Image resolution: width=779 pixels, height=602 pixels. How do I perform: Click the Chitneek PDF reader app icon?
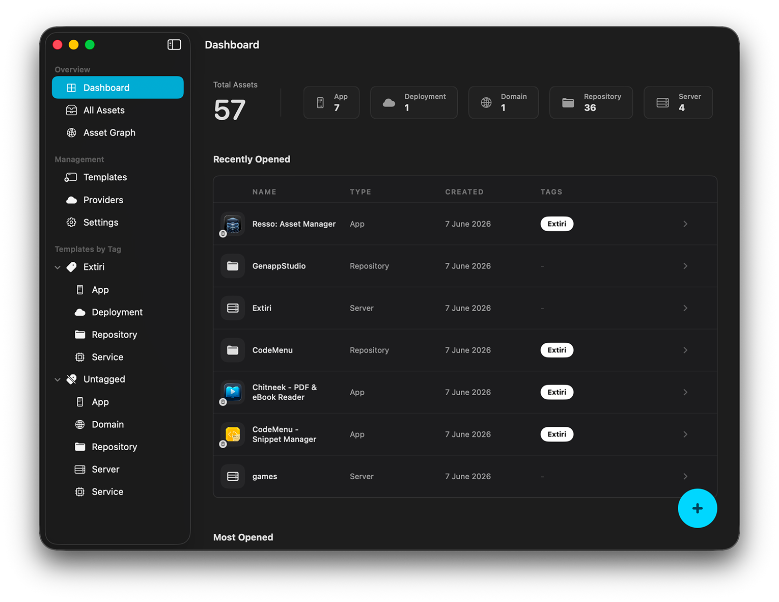point(233,392)
